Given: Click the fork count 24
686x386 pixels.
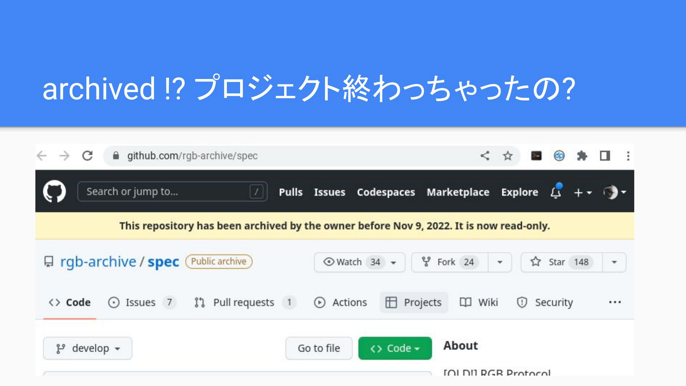Looking at the screenshot, I should (x=469, y=262).
